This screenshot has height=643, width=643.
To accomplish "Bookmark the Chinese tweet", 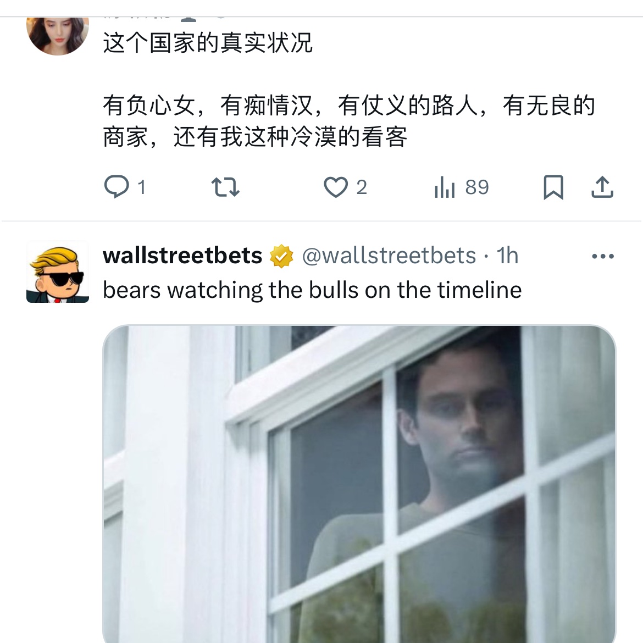I will coord(553,187).
